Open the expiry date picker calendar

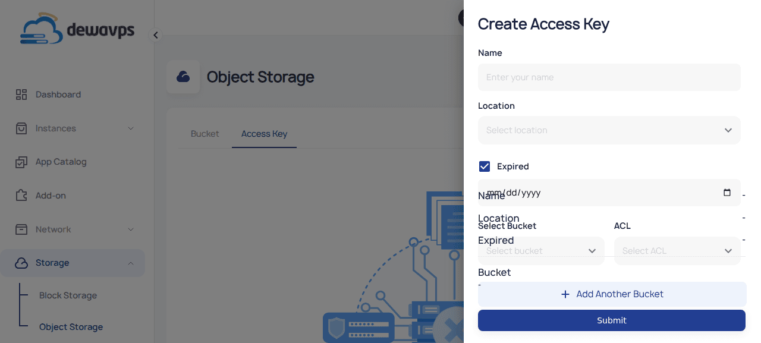[727, 193]
